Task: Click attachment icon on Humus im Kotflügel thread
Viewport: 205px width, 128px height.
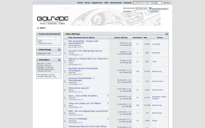Action: [x=108, y=119]
